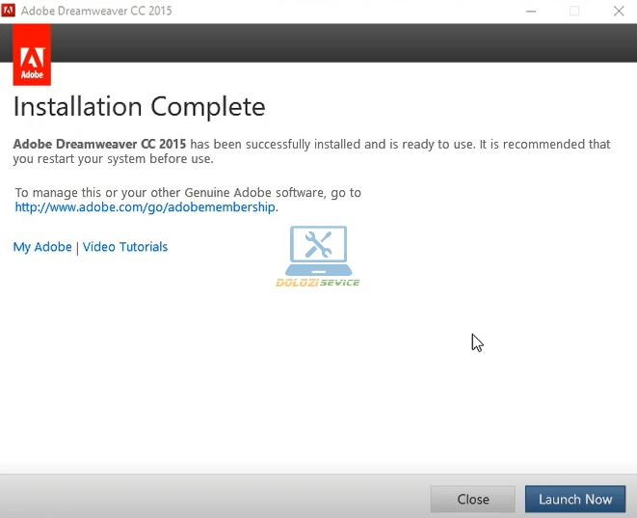Image resolution: width=637 pixels, height=518 pixels.
Task: Click the title bar Adobe app icon
Action: pos(8,11)
